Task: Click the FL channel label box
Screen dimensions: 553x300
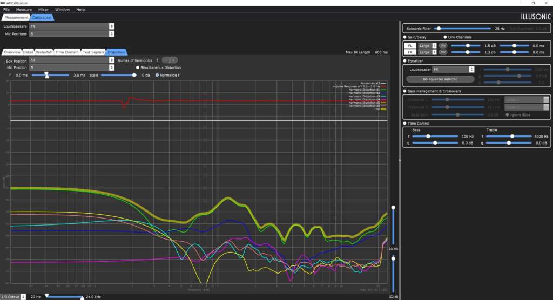Action: click(x=410, y=46)
